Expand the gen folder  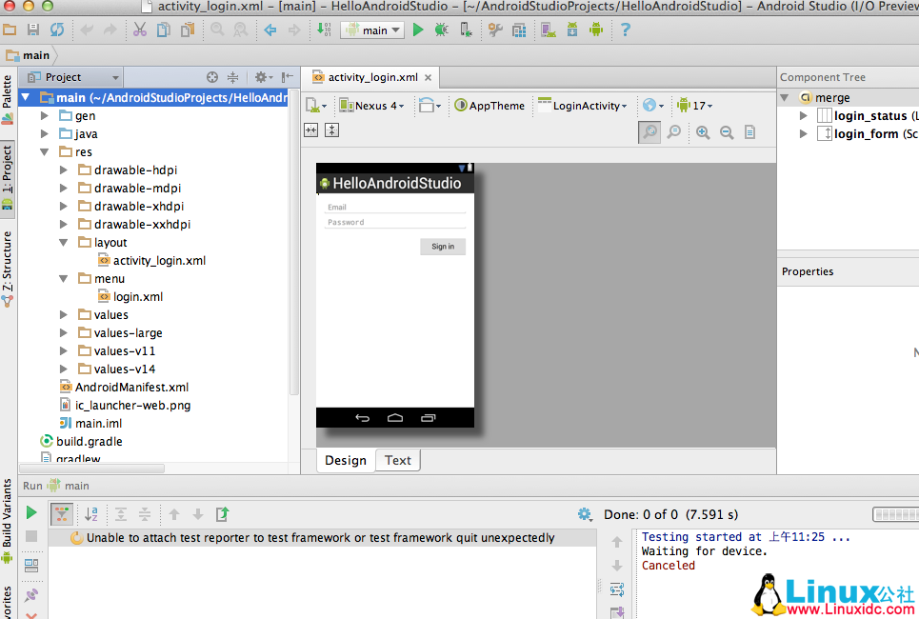point(45,116)
